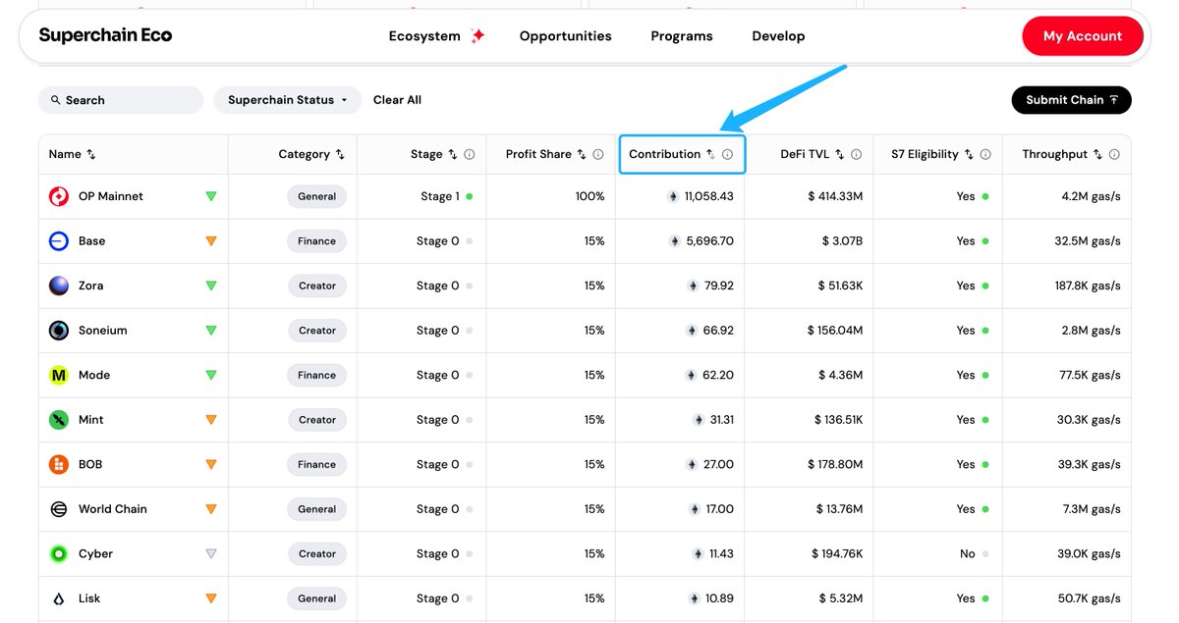Click the Soneium chain logo
The height and width of the screenshot is (623, 1179).
coord(59,331)
